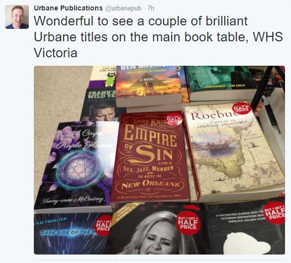Click the Lee Child 'Unmissable' quote

pyautogui.click(x=224, y=86)
